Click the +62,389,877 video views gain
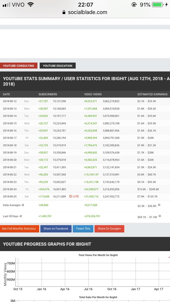Viewport: 170px width, 302px height. click(91, 189)
